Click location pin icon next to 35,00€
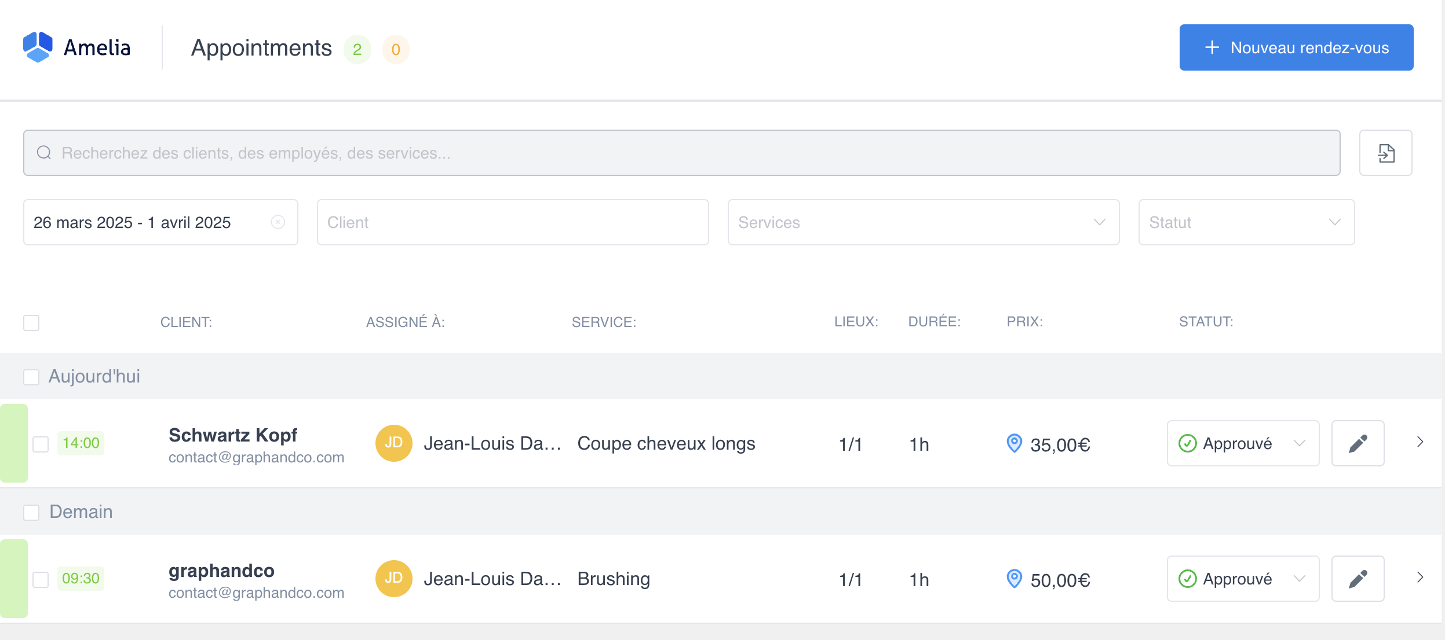The height and width of the screenshot is (640, 1445). tap(1014, 444)
